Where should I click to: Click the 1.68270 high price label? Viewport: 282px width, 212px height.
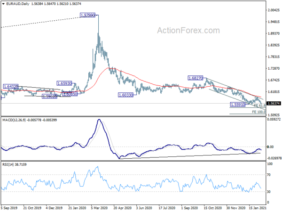coord(196,78)
